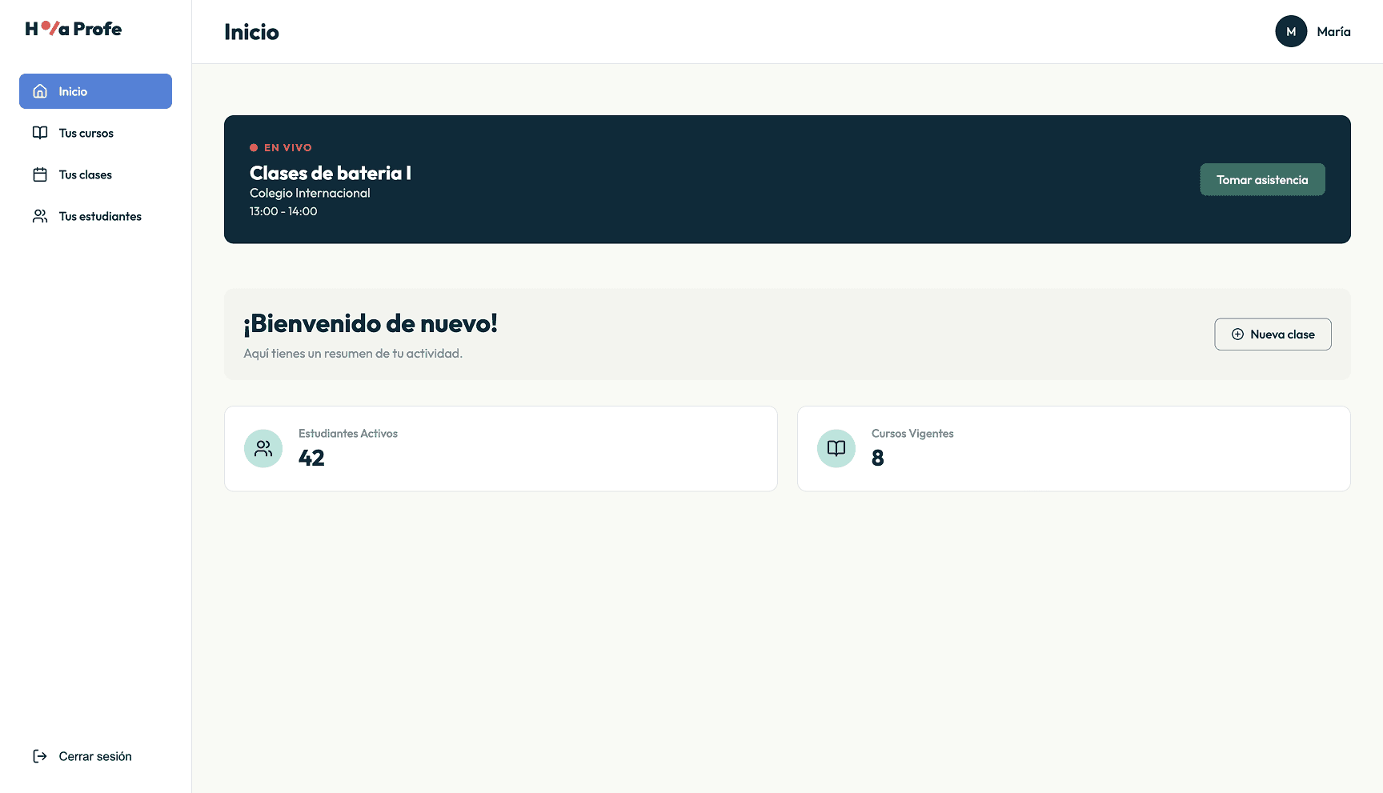1383x793 pixels.
Task: Go to the Inicio menu item
Action: [x=95, y=91]
